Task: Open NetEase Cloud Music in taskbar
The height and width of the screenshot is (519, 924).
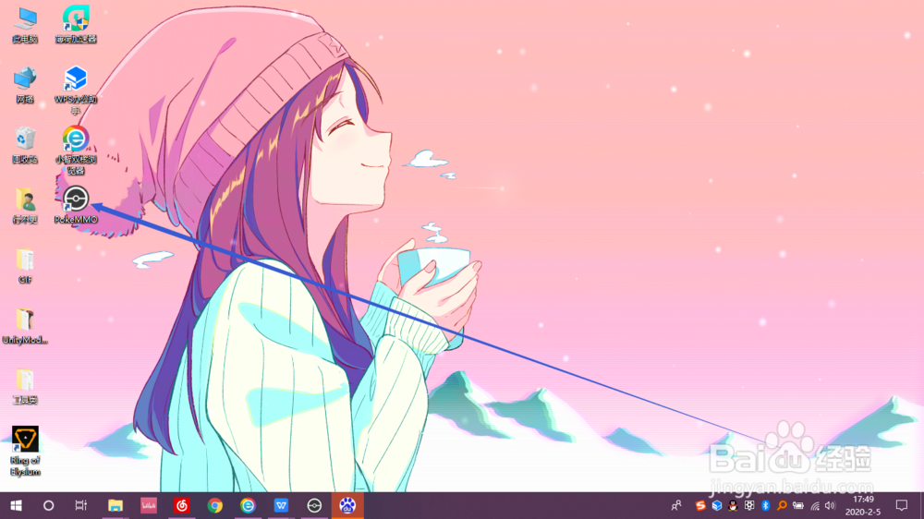Action: point(181,505)
